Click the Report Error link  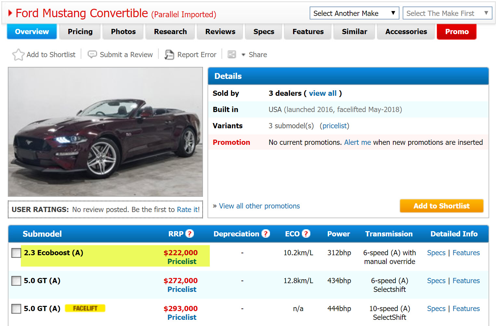(x=197, y=55)
